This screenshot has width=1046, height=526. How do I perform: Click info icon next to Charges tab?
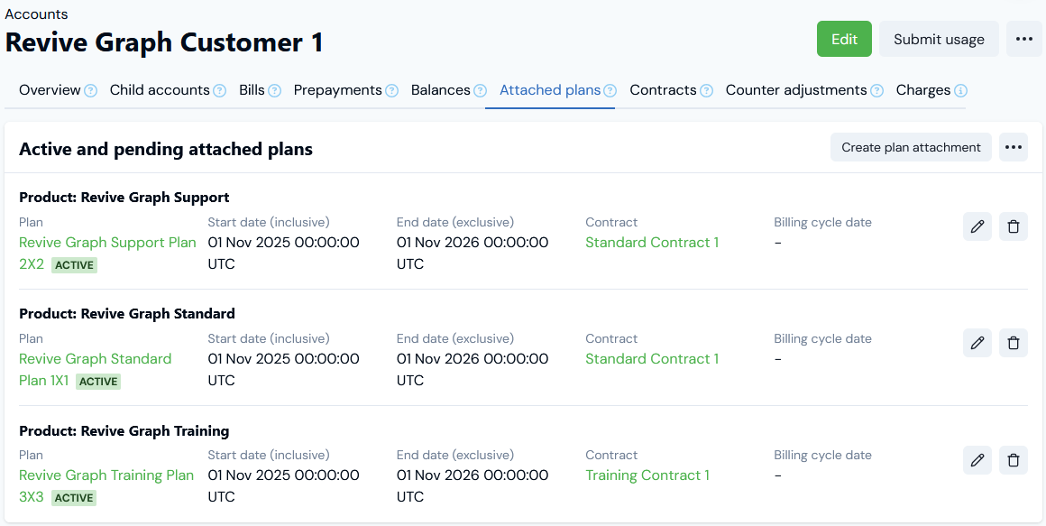[x=961, y=90]
